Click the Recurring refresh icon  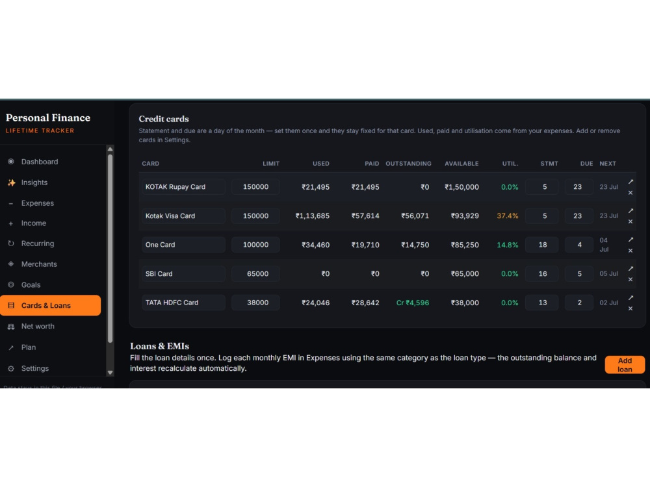[x=11, y=243]
